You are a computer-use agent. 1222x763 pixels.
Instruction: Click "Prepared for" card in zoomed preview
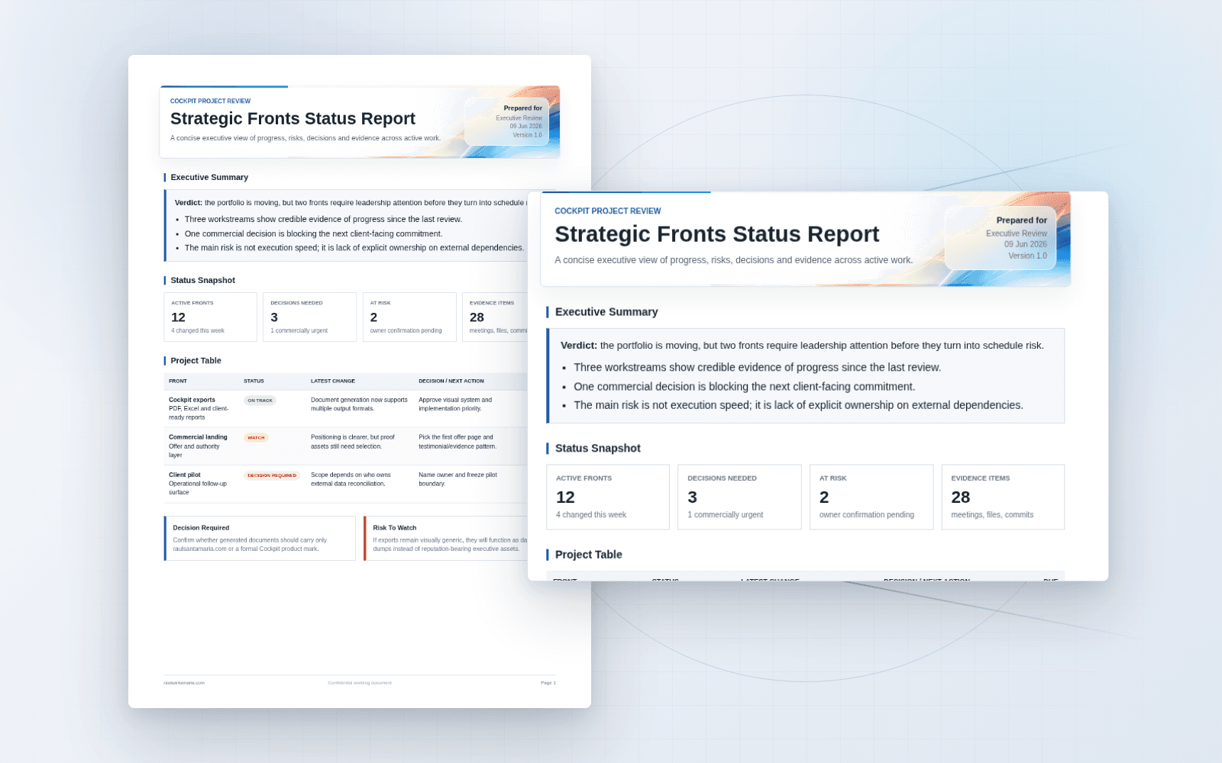point(1001,237)
